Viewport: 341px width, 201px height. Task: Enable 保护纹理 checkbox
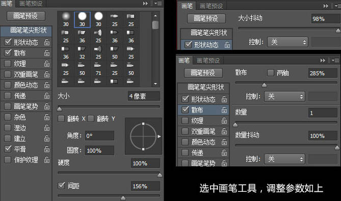(8, 160)
